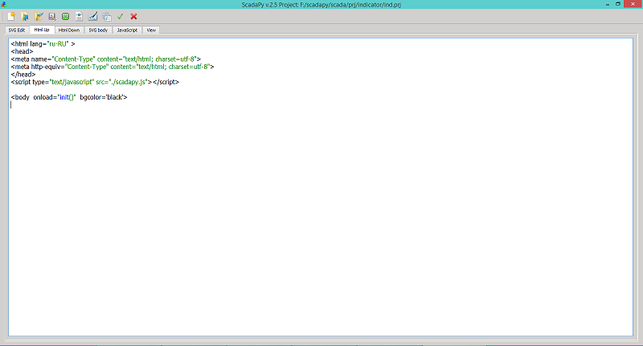The width and height of the screenshot is (643, 346).
Task: Open project via folder with blue arrow
Action: click(25, 16)
